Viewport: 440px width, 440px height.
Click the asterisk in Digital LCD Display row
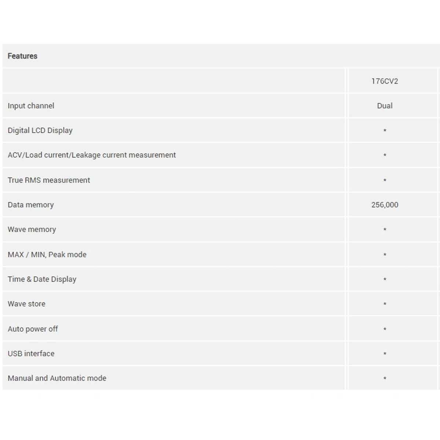click(x=385, y=131)
